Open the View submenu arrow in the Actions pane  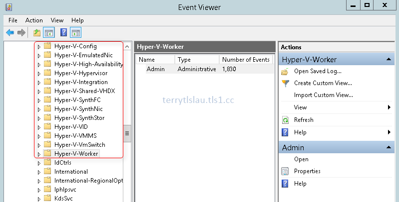click(389, 107)
